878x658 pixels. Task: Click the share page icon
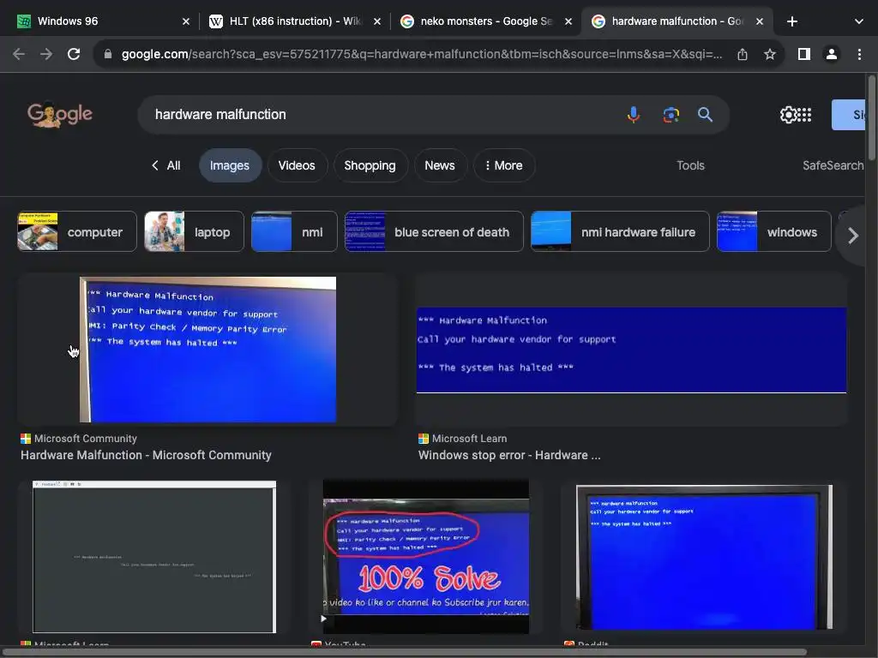(743, 54)
